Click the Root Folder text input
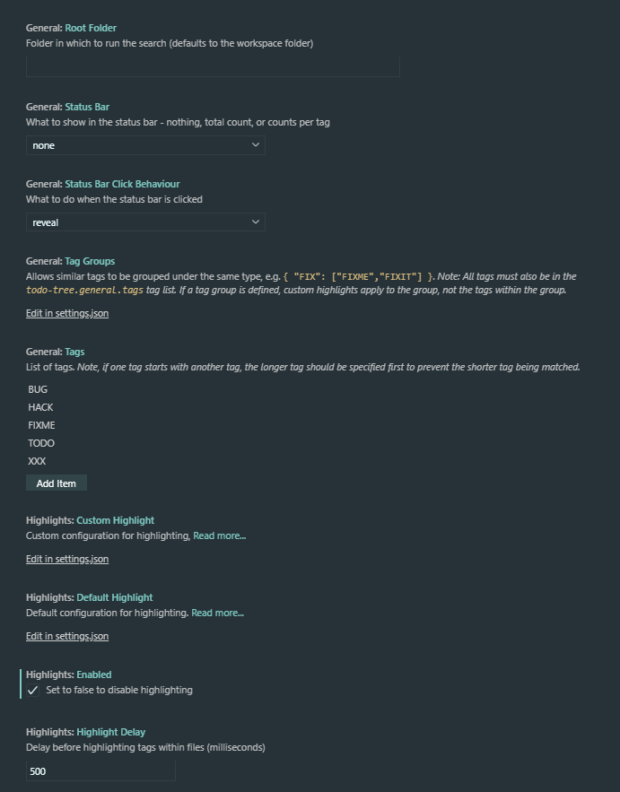620x792 pixels. point(213,66)
